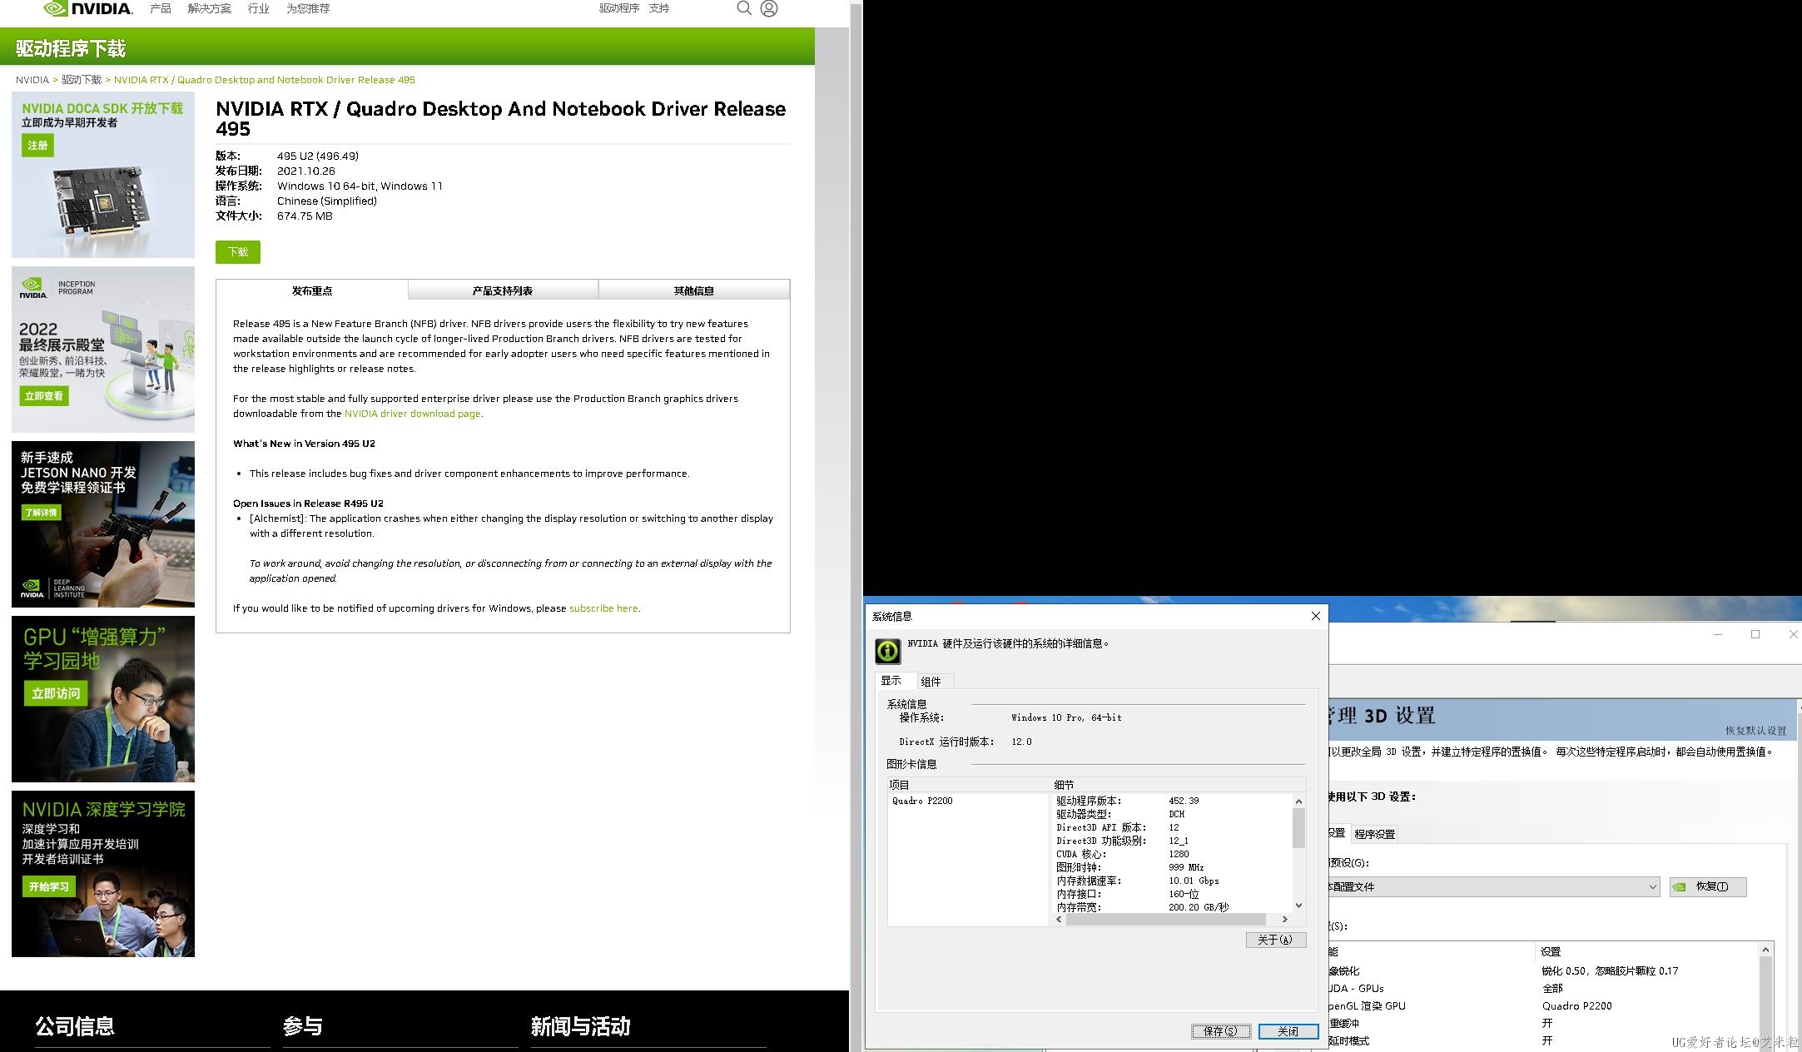Click 驱动下载 breadcrumb link

pyautogui.click(x=82, y=80)
